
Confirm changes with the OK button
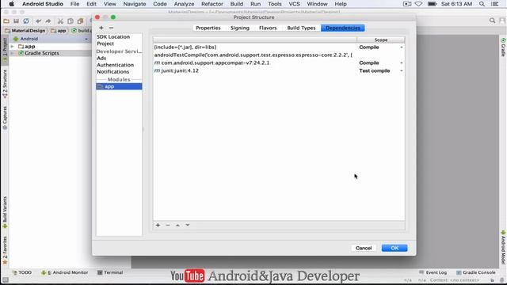395,248
